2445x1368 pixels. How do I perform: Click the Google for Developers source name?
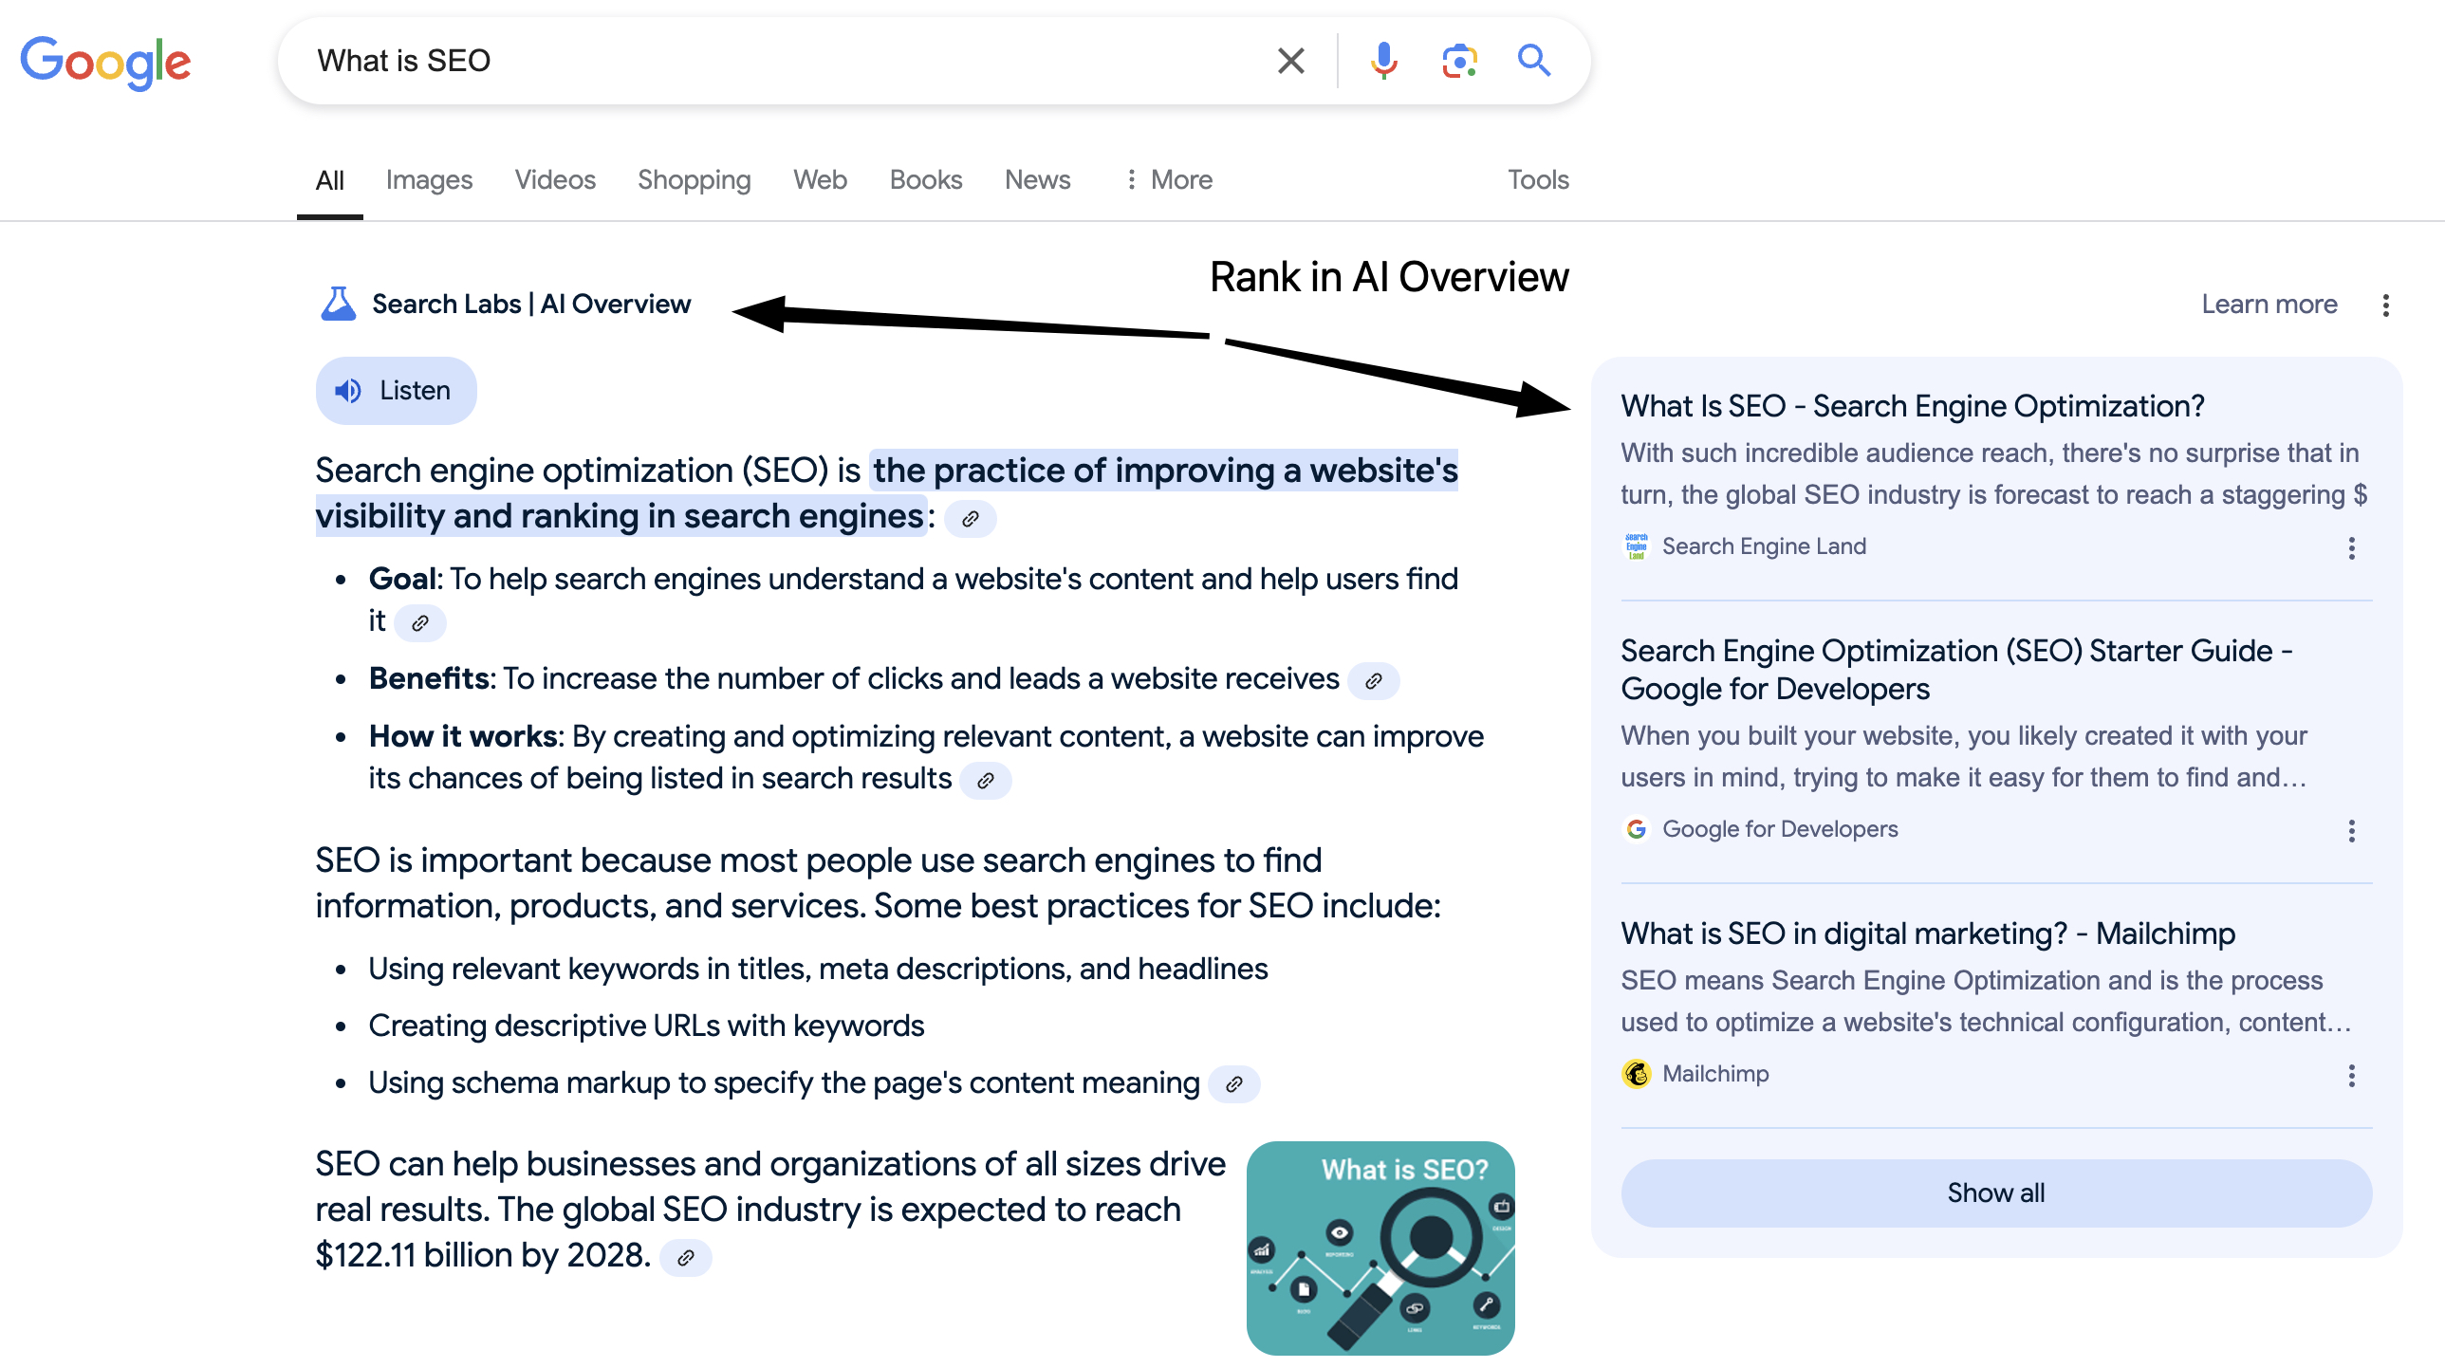1780,830
